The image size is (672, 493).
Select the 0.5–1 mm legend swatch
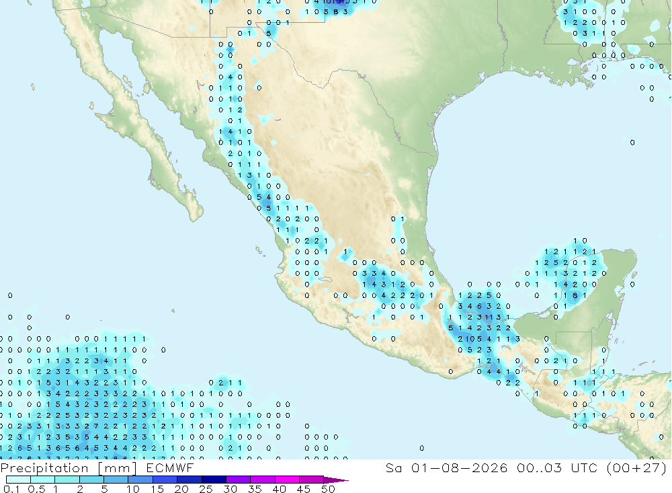(x=43, y=480)
